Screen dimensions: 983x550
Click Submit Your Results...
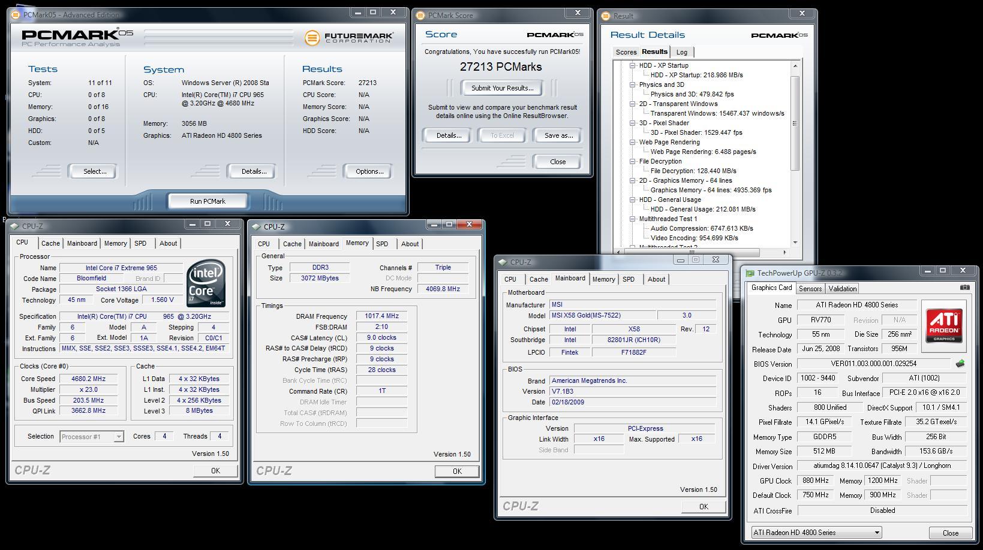click(502, 88)
